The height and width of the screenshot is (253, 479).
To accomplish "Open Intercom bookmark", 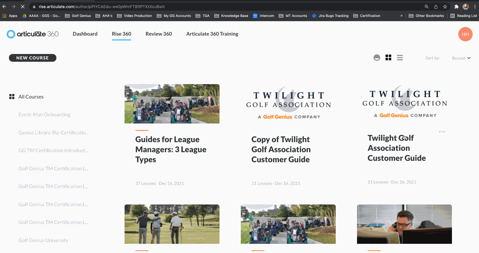I will coord(264,16).
